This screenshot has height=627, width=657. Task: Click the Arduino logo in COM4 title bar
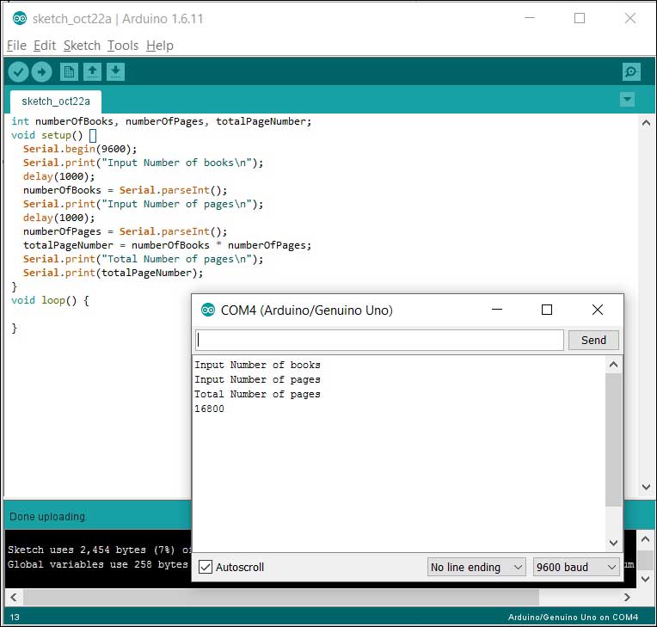(207, 310)
